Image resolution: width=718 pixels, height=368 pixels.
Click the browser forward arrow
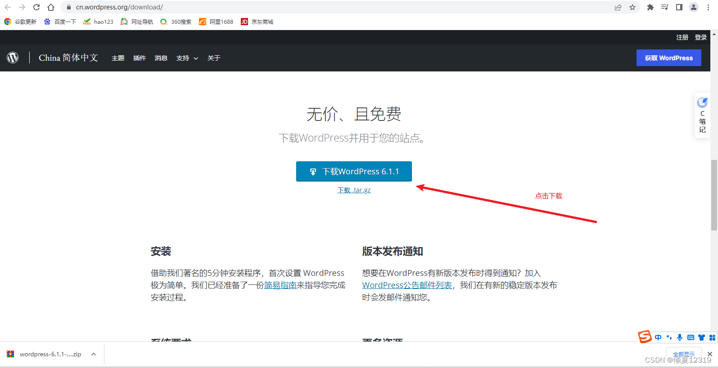pyautogui.click(x=22, y=7)
